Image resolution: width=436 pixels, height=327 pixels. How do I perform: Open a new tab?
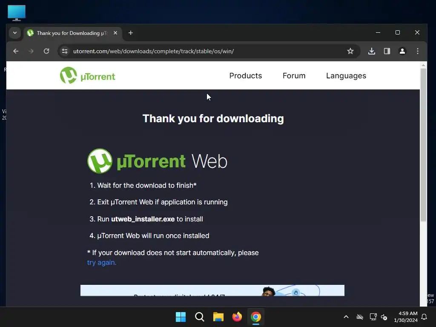131,33
